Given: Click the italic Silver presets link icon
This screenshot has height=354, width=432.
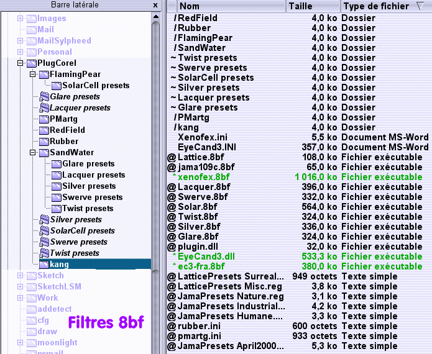Looking at the screenshot, I should point(44,220).
